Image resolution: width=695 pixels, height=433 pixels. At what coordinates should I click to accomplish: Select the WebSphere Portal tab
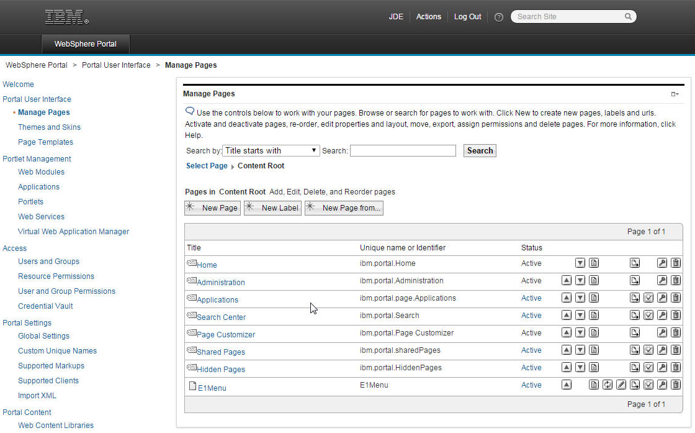[86, 44]
